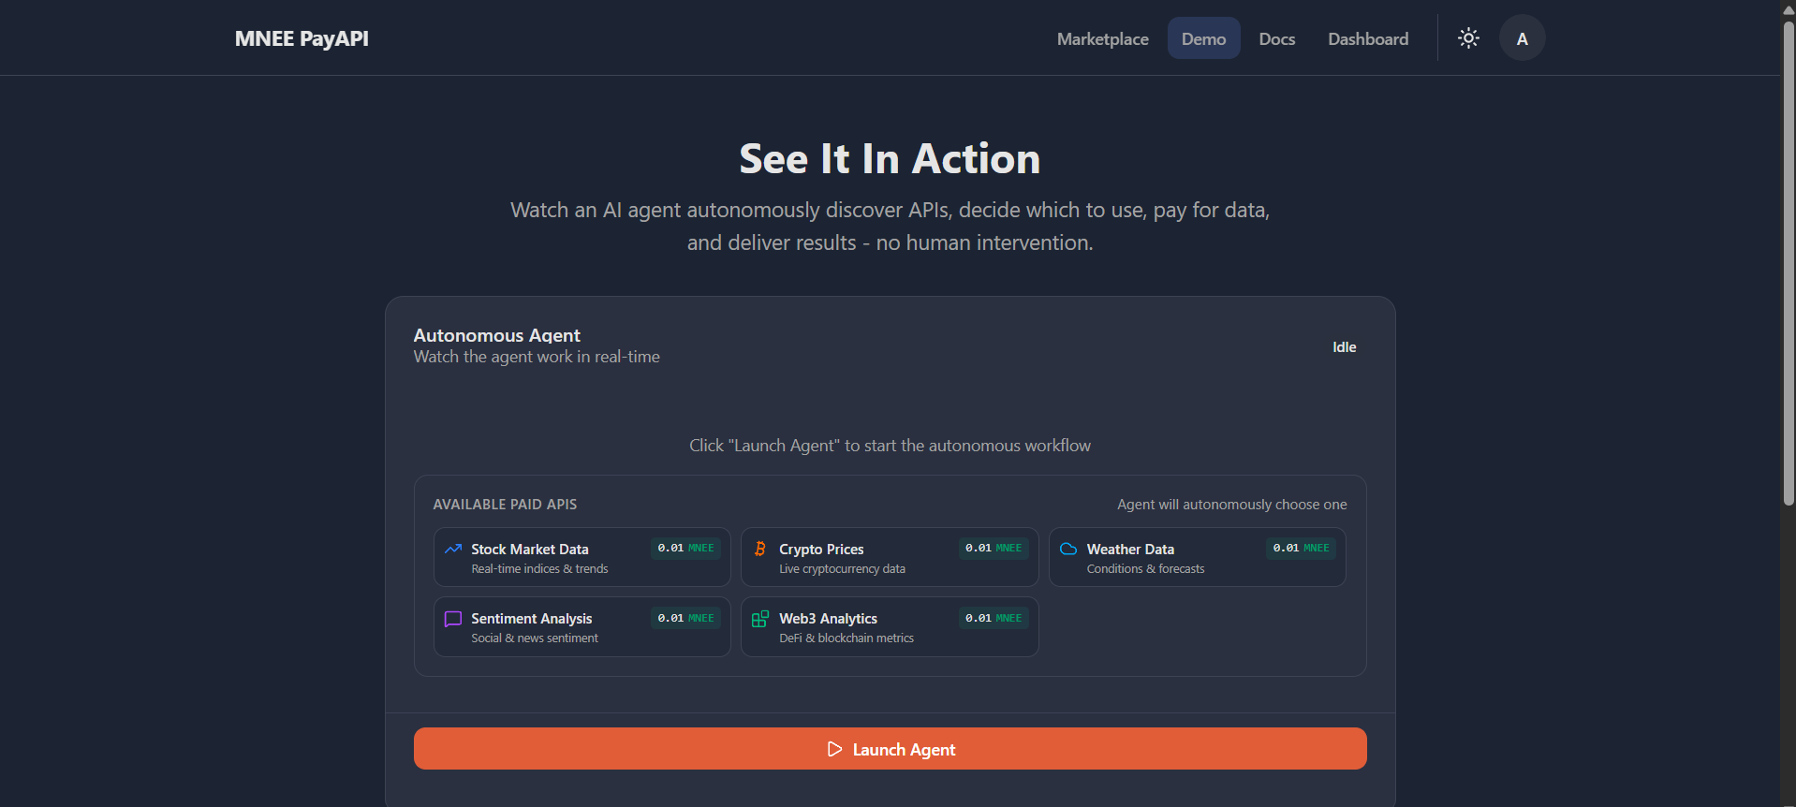The width and height of the screenshot is (1796, 807).
Task: Click the 'Autonomous Agent' panel title
Action: click(x=497, y=335)
